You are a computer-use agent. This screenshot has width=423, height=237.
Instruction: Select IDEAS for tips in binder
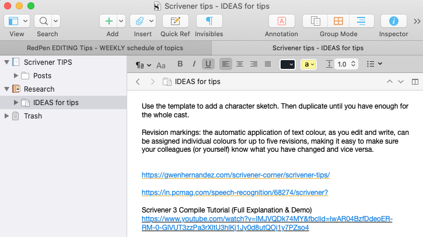55,103
